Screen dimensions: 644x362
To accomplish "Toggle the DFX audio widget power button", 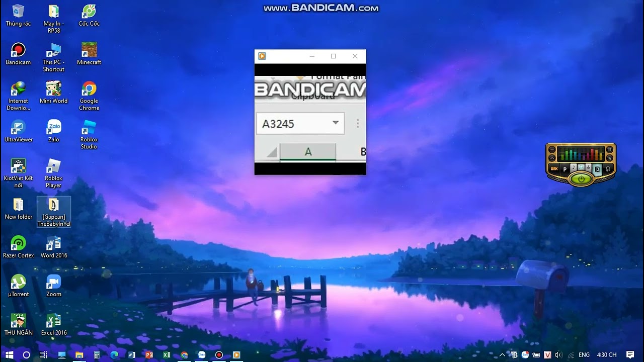I will pyautogui.click(x=581, y=178).
